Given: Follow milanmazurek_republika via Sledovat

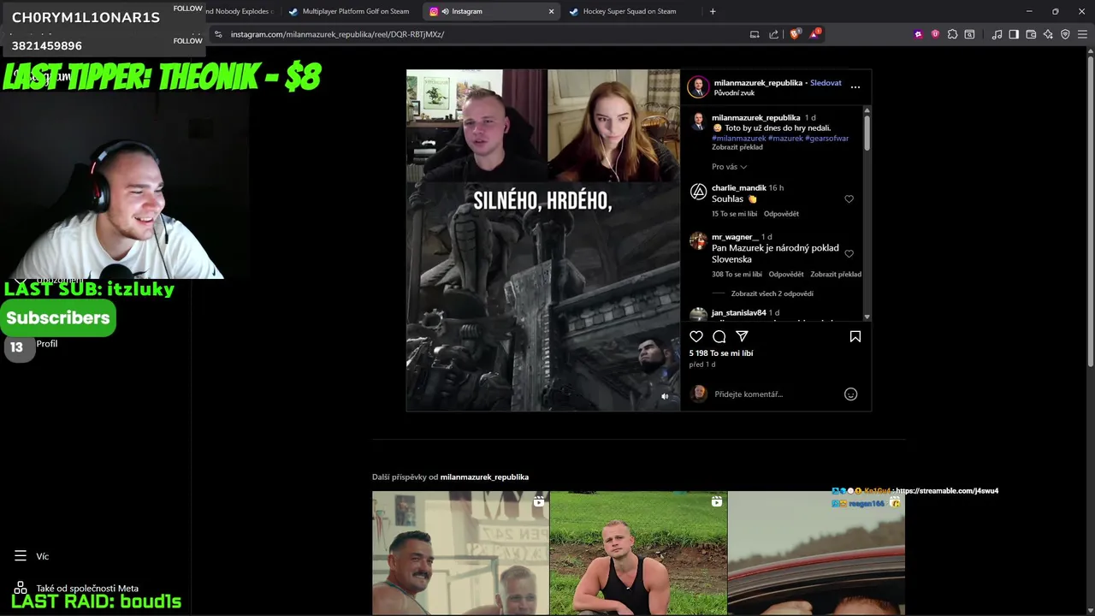Looking at the screenshot, I should [x=826, y=83].
